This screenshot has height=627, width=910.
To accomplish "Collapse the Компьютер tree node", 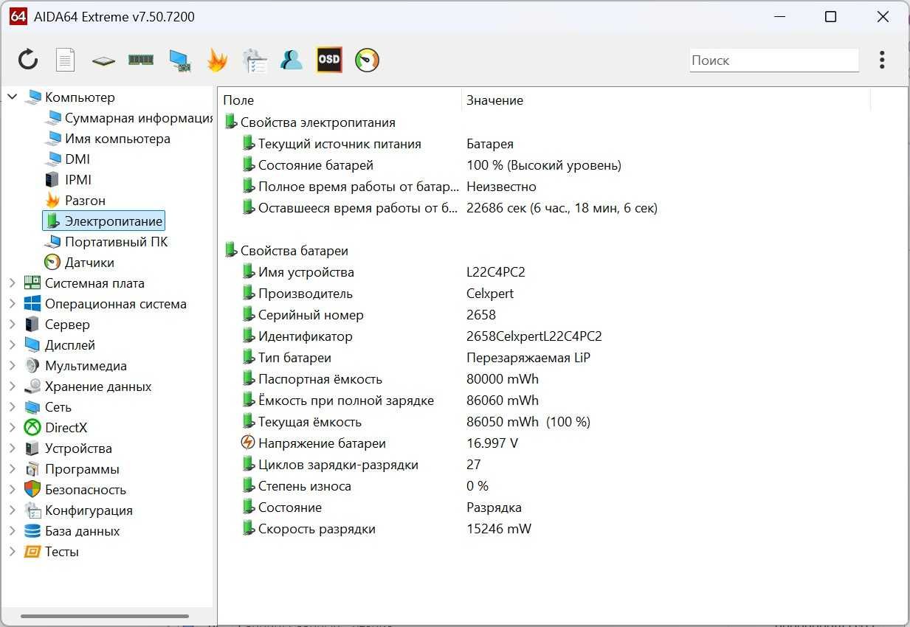I will coord(12,97).
